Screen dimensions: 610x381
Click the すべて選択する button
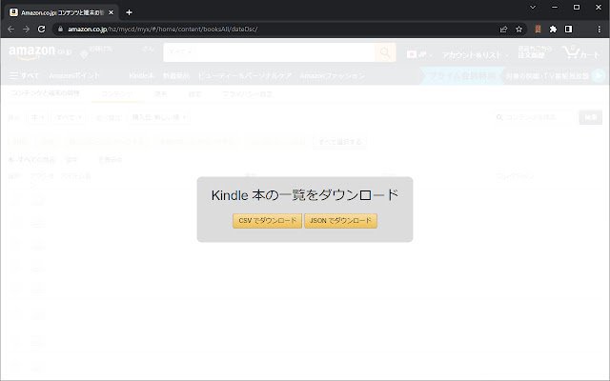click(340, 142)
